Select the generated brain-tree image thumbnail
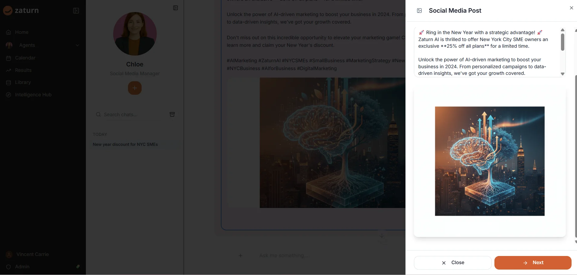The image size is (577, 275). point(489,161)
